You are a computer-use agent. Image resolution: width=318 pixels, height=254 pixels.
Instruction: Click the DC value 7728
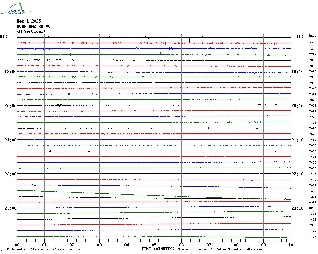pyautogui.click(x=313, y=123)
